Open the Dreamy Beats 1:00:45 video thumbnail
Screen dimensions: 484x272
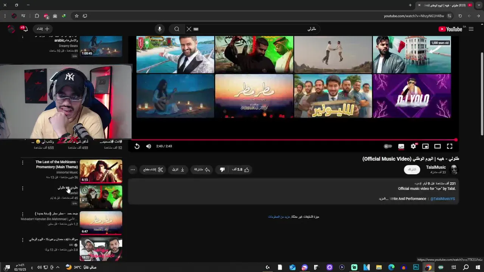click(101, 46)
